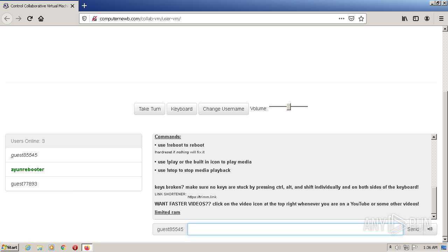Open the https://trimm.link shortener link
Image resolution: width=448 pixels, height=252 pixels.
[x=202, y=197]
